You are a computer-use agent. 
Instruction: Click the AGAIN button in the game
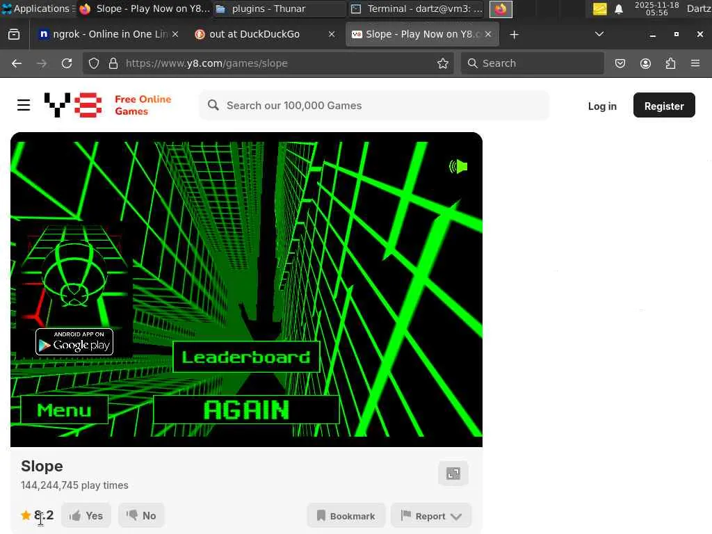point(246,410)
